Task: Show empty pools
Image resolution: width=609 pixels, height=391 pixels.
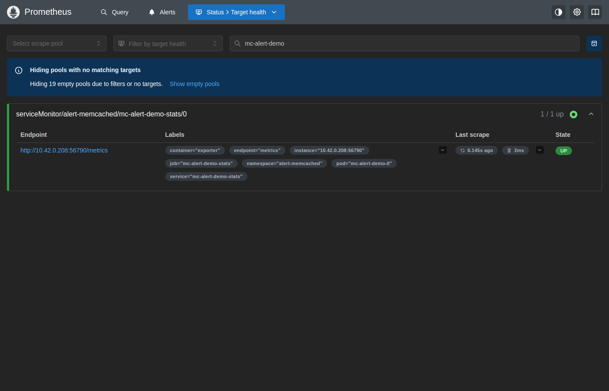Action: (194, 84)
